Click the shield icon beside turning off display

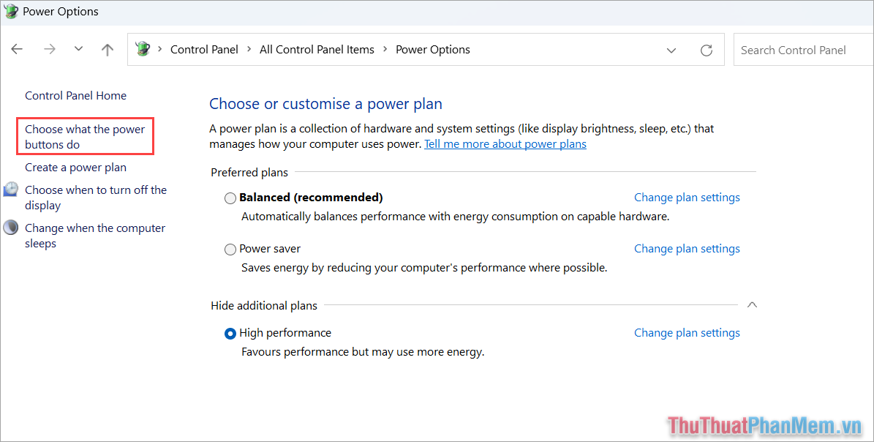(10, 189)
